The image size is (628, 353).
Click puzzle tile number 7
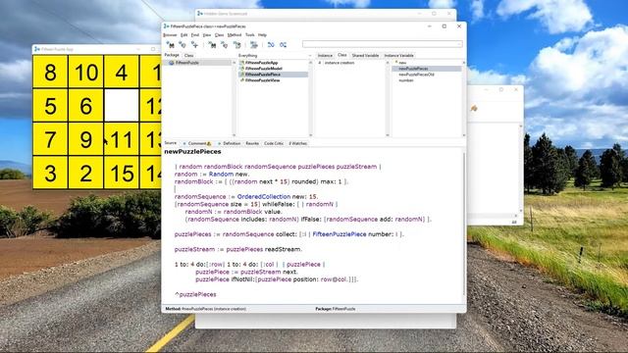(x=50, y=139)
